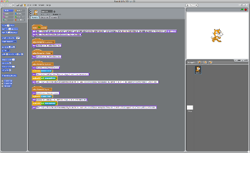
Task: Select Sprite1 thumbnail in sprite list
Action: 198,70
